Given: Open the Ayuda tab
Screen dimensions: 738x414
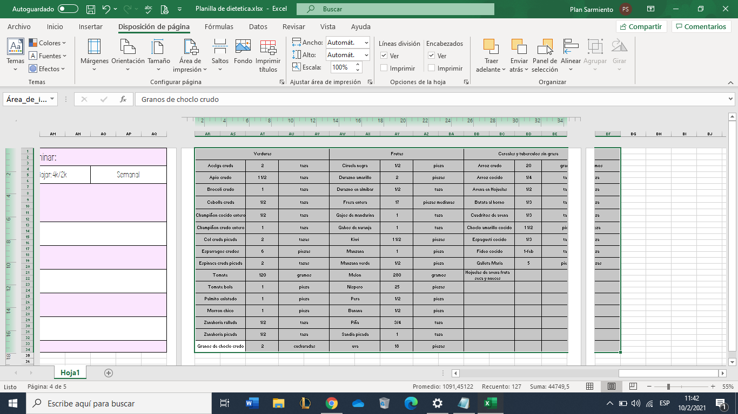Looking at the screenshot, I should coord(361,26).
